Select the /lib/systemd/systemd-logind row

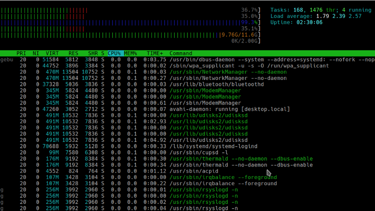point(187,146)
